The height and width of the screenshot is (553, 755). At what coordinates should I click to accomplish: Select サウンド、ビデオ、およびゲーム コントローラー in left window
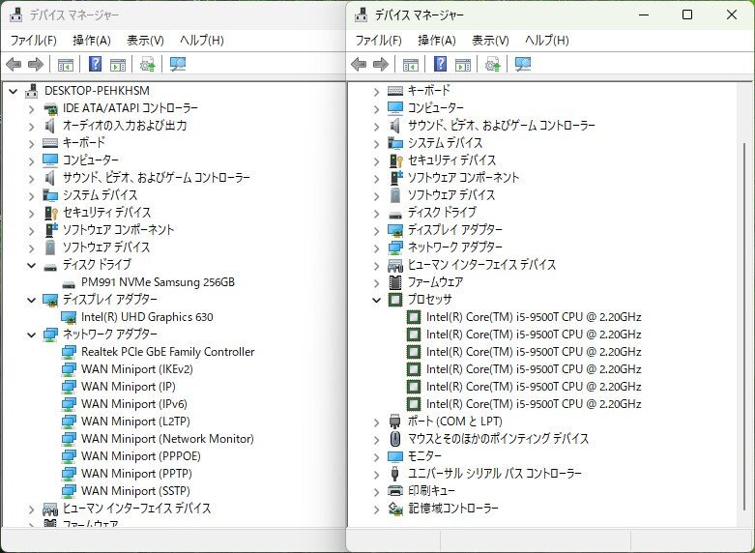pyautogui.click(x=157, y=178)
